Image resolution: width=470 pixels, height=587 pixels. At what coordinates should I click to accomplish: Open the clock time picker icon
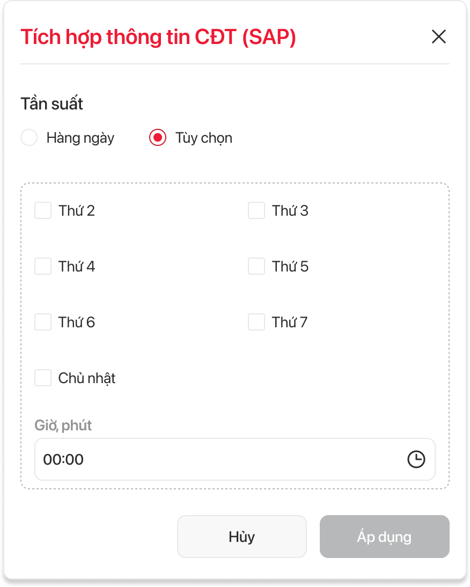pos(416,459)
